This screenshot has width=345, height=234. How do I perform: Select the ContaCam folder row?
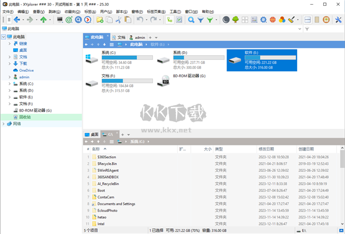tap(213, 197)
